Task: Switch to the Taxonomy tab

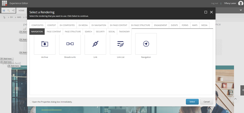Action: click(x=124, y=32)
